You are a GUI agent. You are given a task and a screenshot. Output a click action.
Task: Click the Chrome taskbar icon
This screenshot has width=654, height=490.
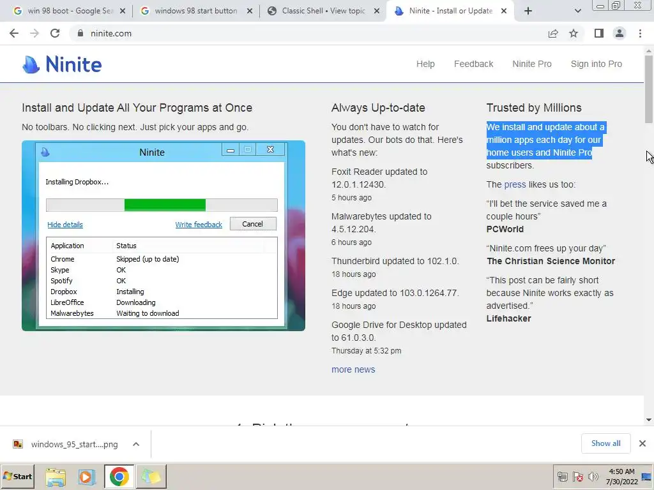(x=119, y=477)
